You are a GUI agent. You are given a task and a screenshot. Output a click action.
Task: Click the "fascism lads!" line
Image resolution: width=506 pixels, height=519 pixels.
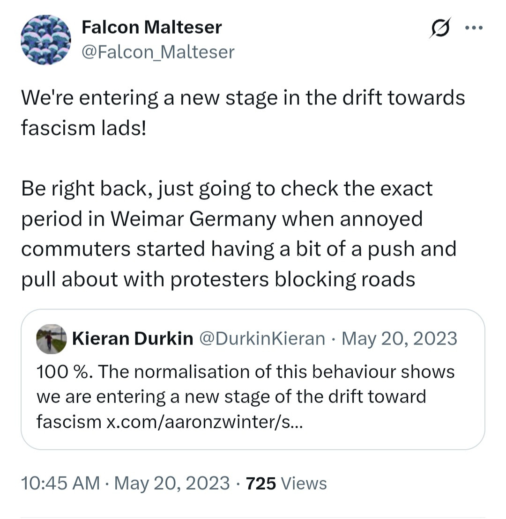84,128
